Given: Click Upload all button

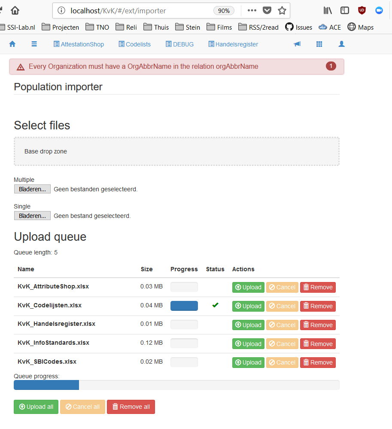Looking at the screenshot, I should tap(36, 407).
